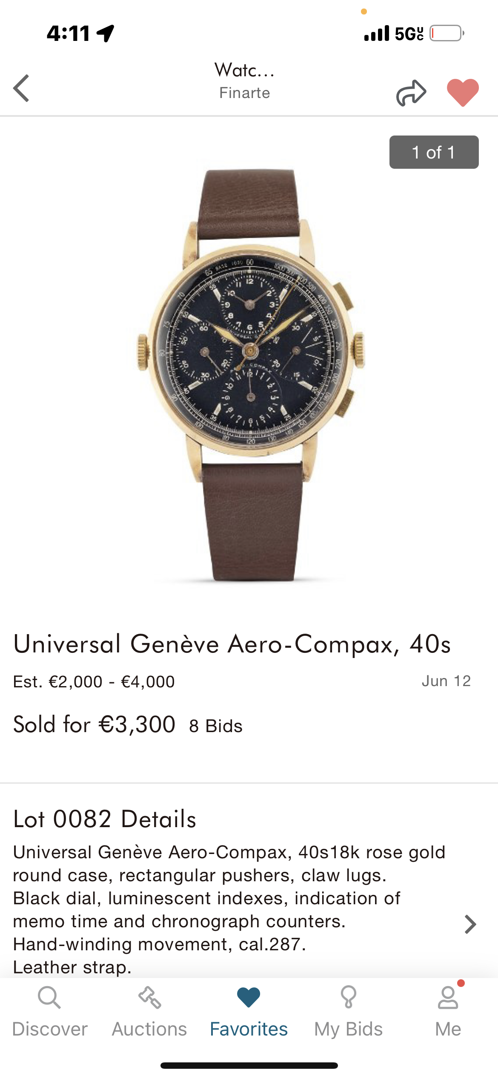Tap the 1 of 1 image counter
Screen dimensions: 498x1079
coord(434,152)
